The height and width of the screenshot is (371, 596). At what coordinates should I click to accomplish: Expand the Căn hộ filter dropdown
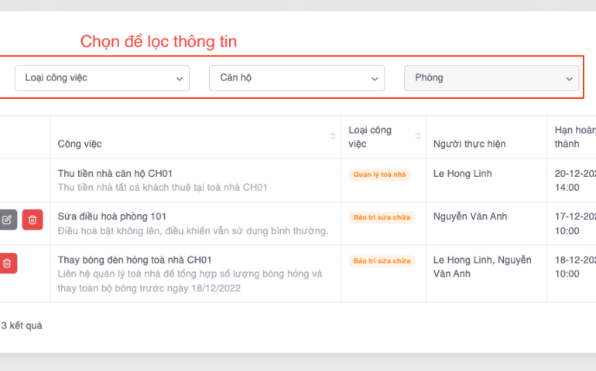click(x=296, y=78)
